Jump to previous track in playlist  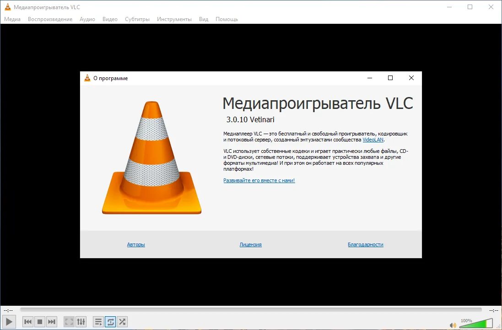28,321
